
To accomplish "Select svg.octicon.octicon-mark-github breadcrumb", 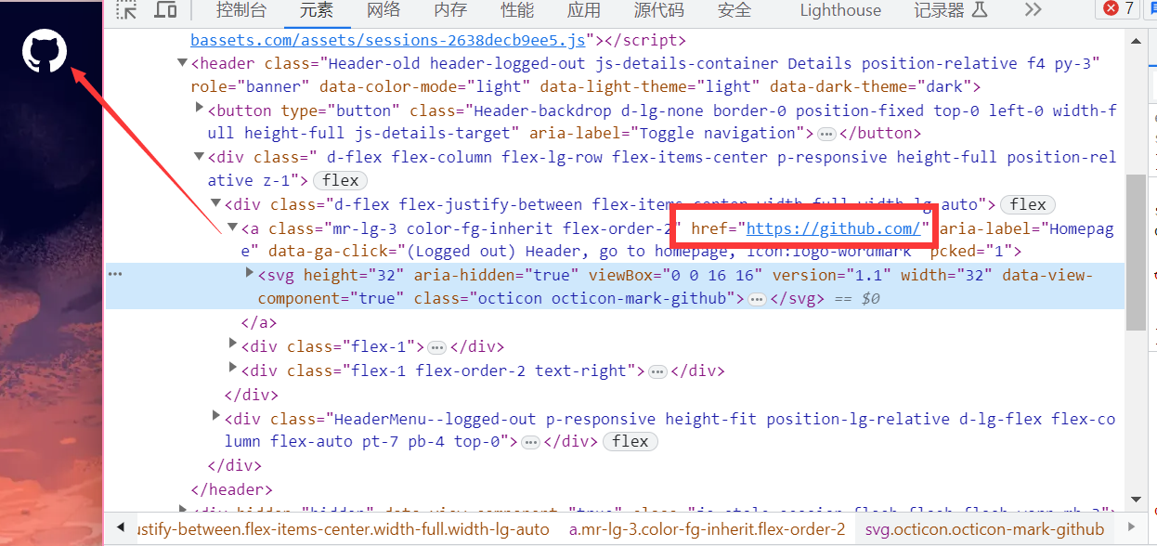I will pyautogui.click(x=984, y=529).
